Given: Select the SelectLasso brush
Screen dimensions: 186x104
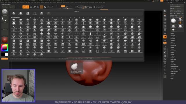Looking at the screenshot, I should pyautogui.click(x=97, y=44).
